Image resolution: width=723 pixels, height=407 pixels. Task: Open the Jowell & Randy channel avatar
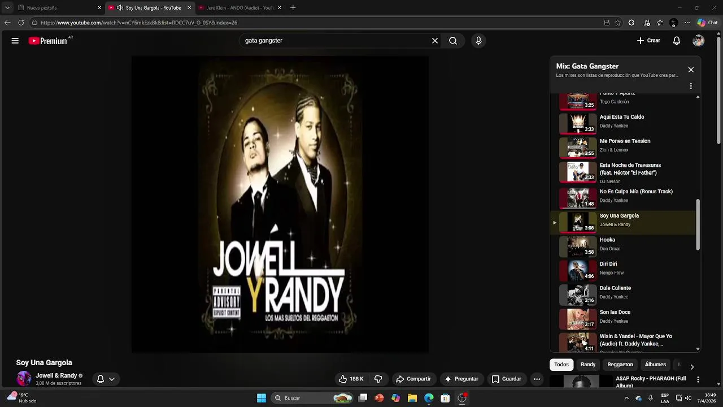24,379
